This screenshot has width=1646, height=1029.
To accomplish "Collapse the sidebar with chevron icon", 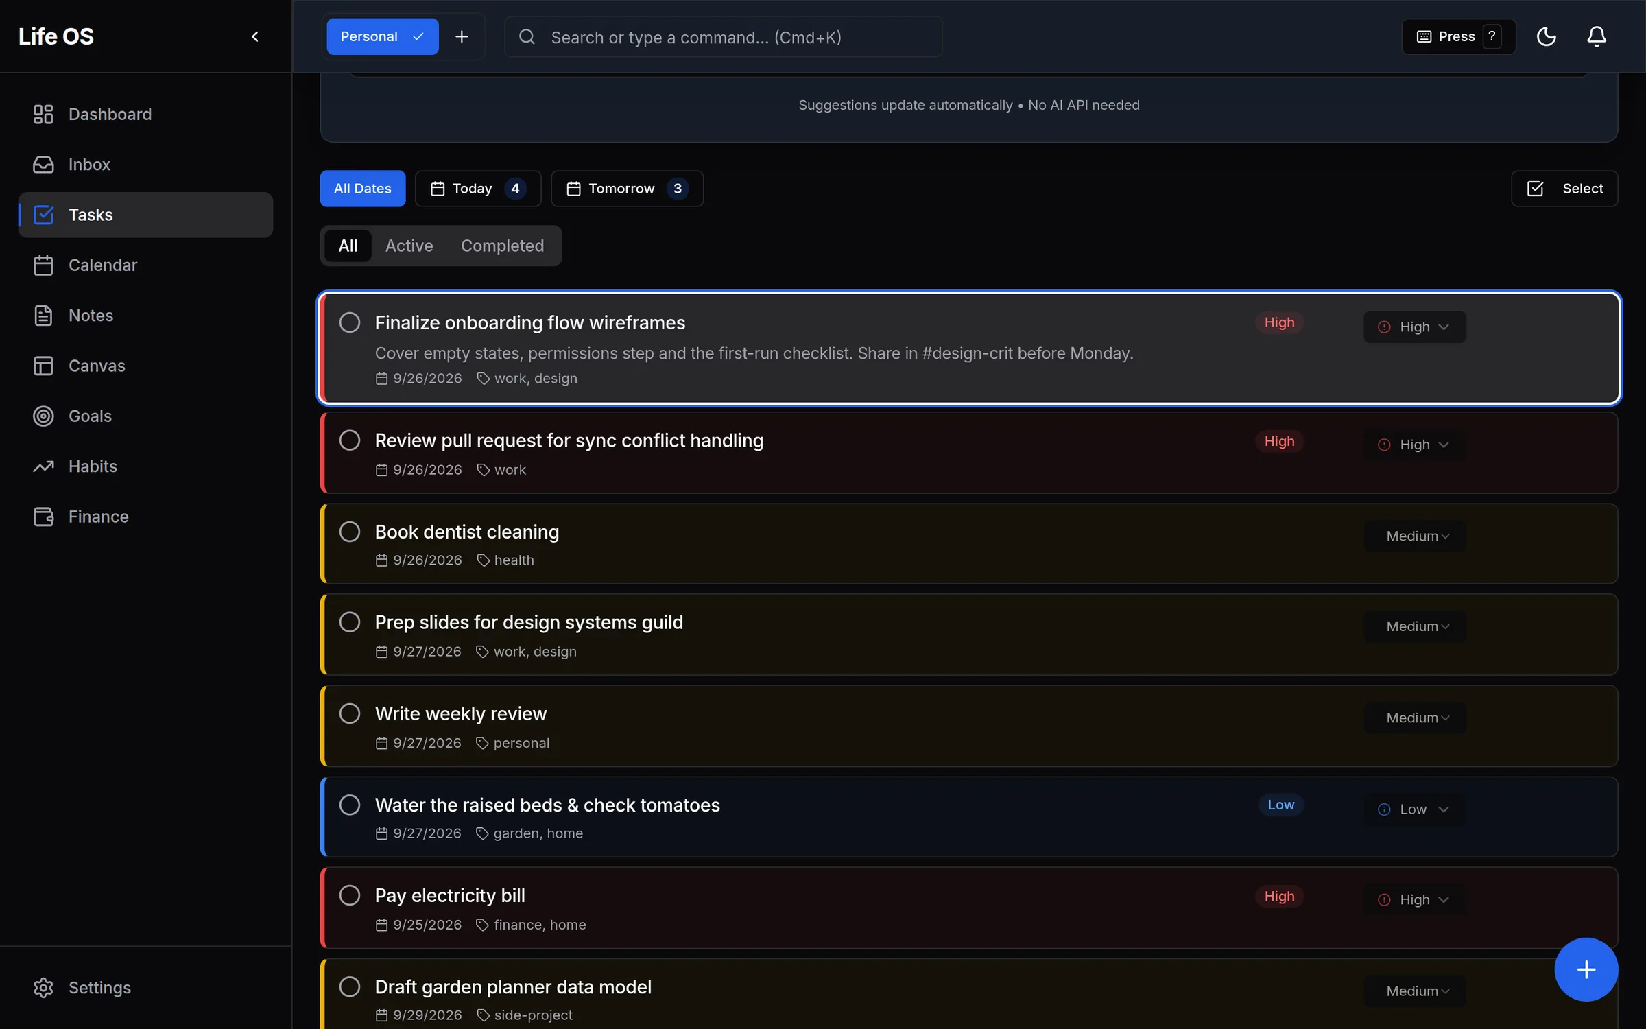I will click(255, 36).
